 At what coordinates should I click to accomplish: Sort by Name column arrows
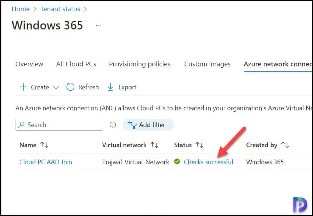pyautogui.click(x=44, y=145)
